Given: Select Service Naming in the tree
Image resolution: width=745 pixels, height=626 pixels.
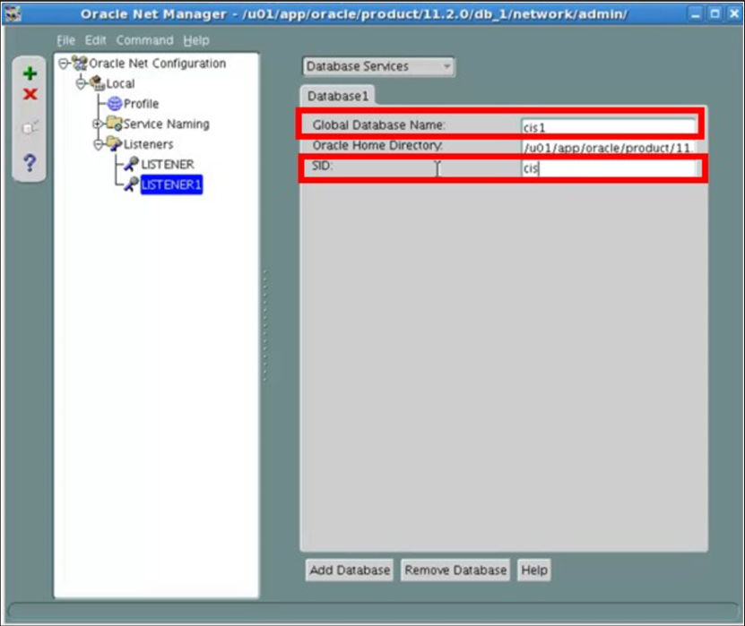Looking at the screenshot, I should [166, 124].
